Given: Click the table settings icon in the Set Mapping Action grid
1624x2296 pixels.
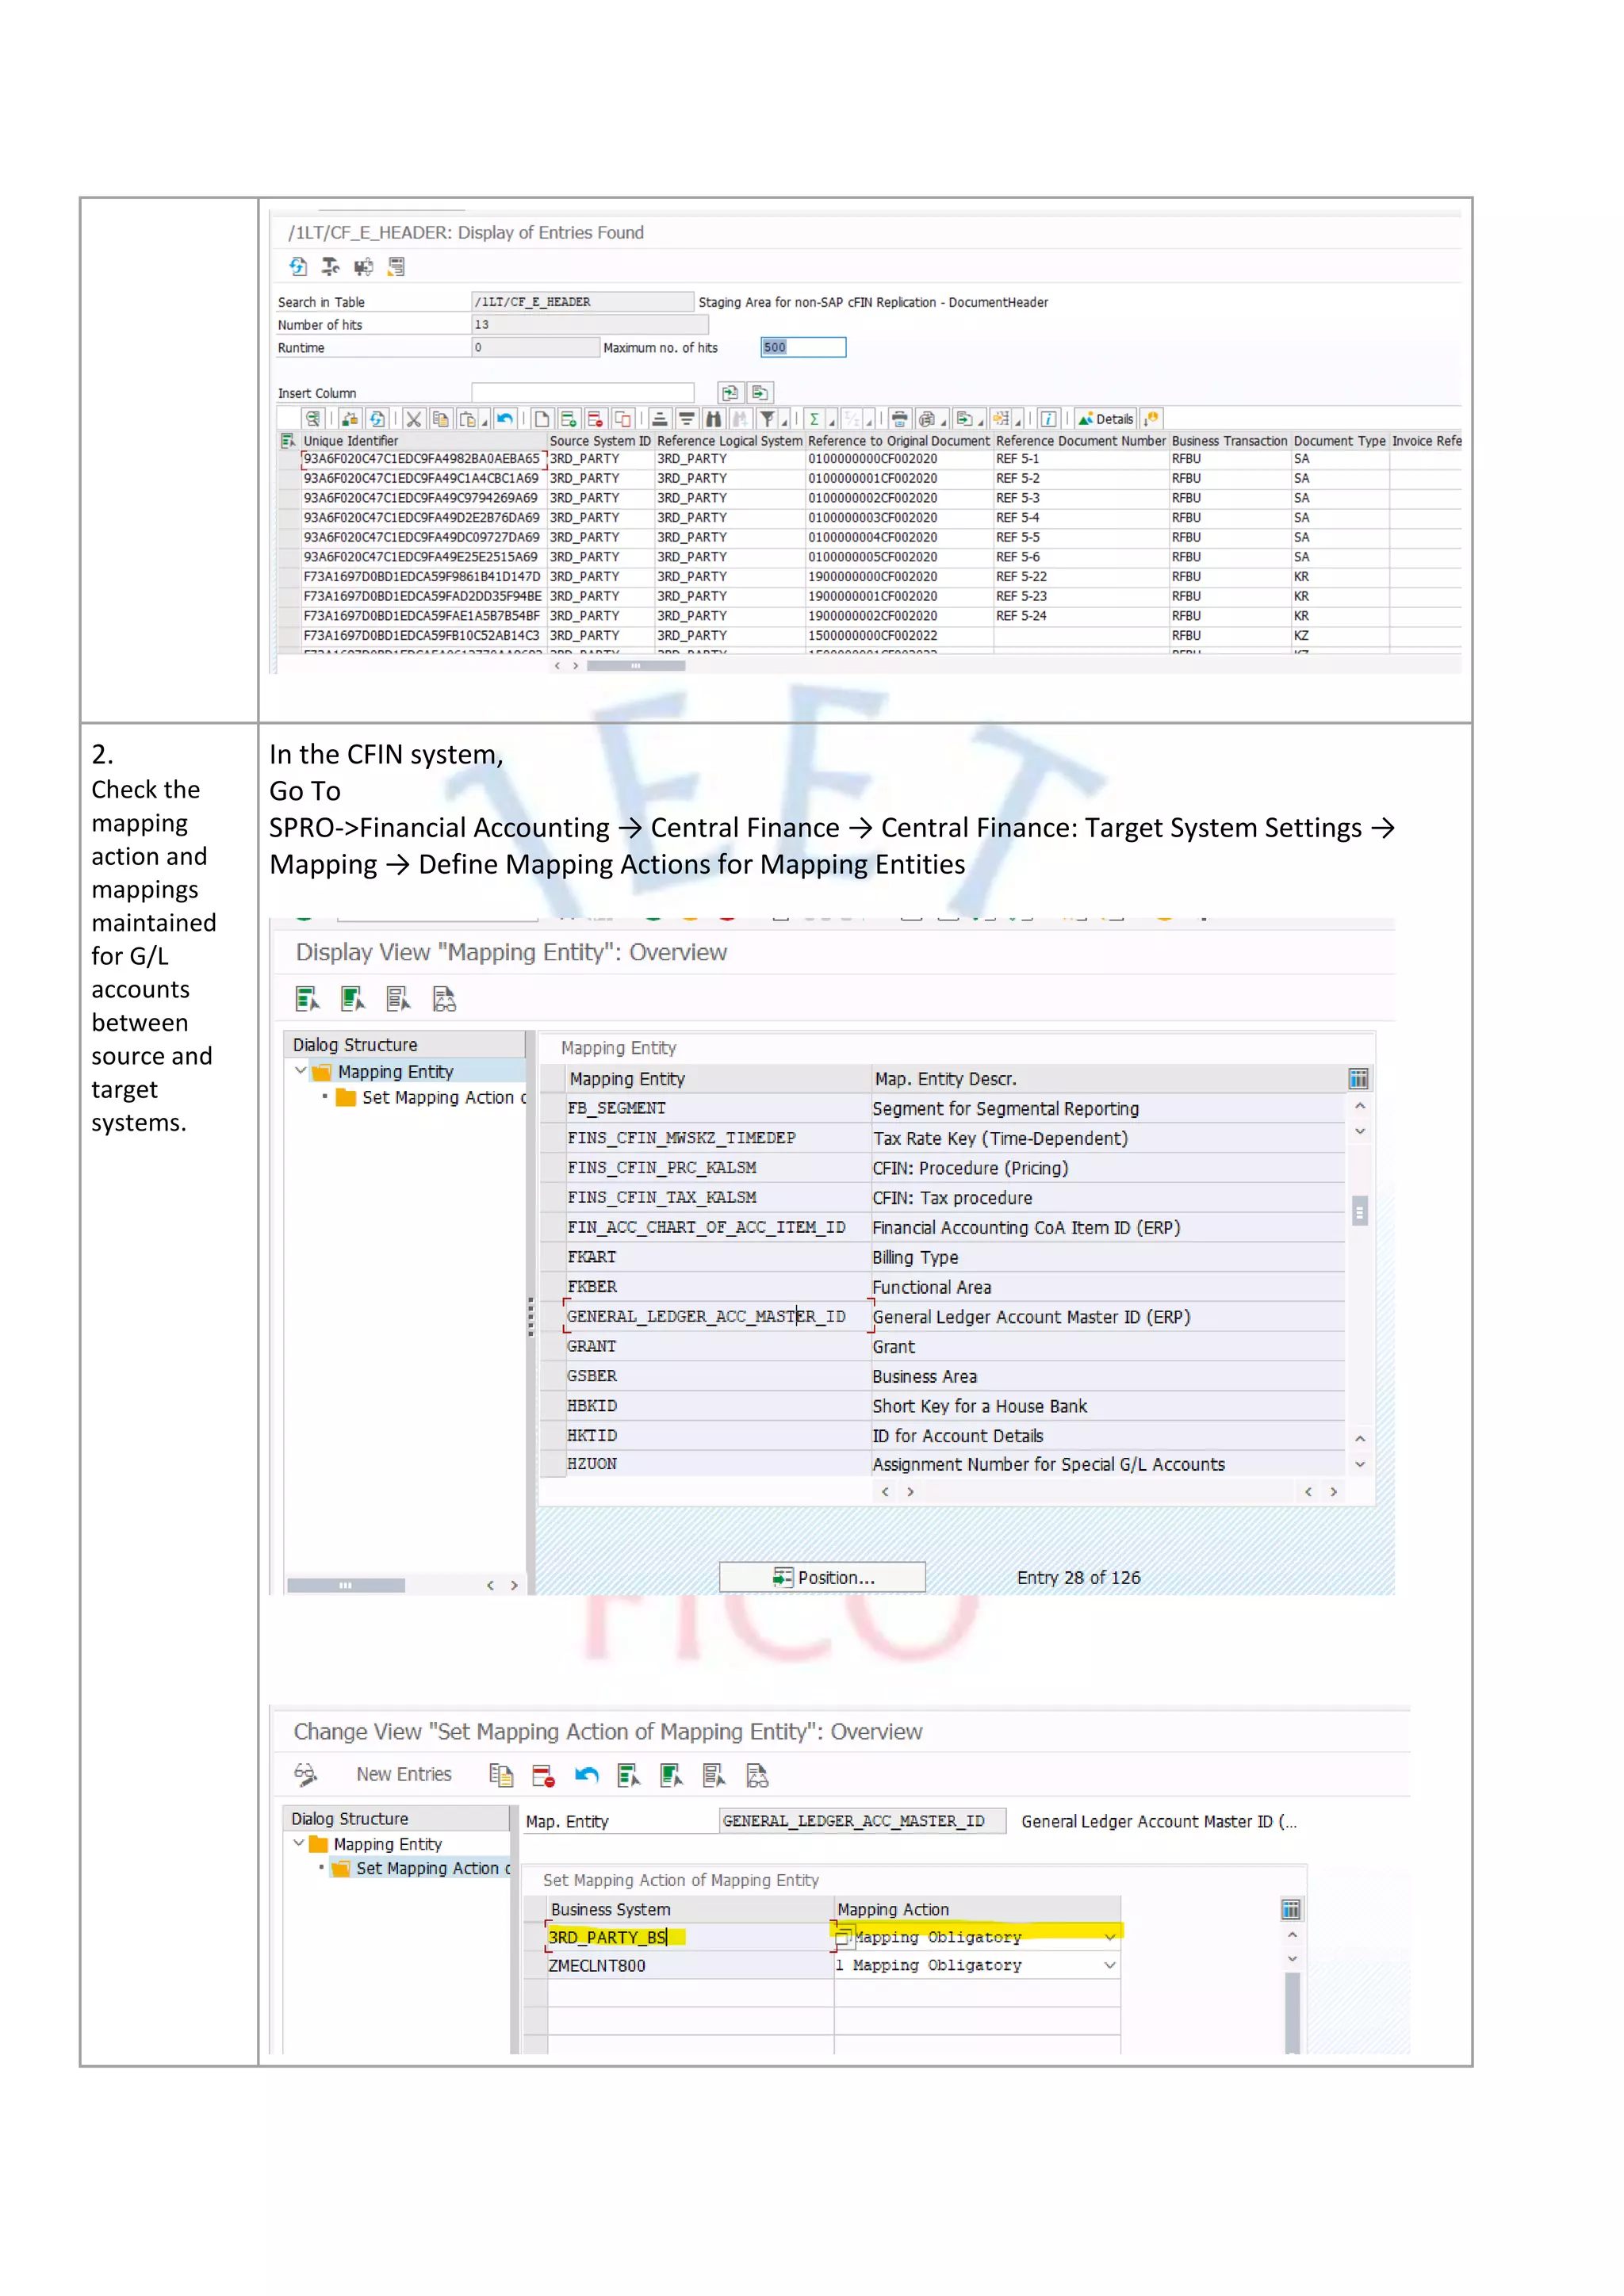Looking at the screenshot, I should [x=1291, y=1909].
